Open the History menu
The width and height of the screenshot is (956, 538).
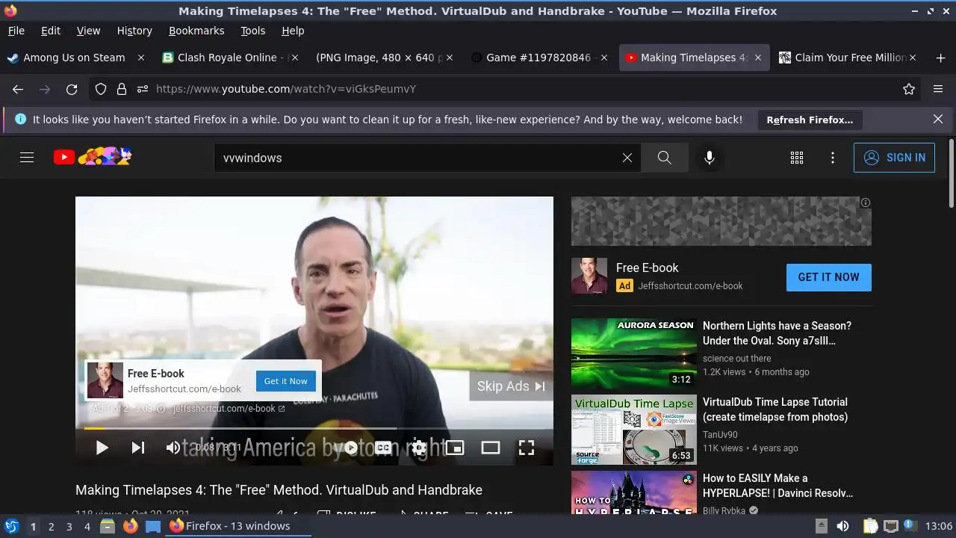pyautogui.click(x=134, y=31)
